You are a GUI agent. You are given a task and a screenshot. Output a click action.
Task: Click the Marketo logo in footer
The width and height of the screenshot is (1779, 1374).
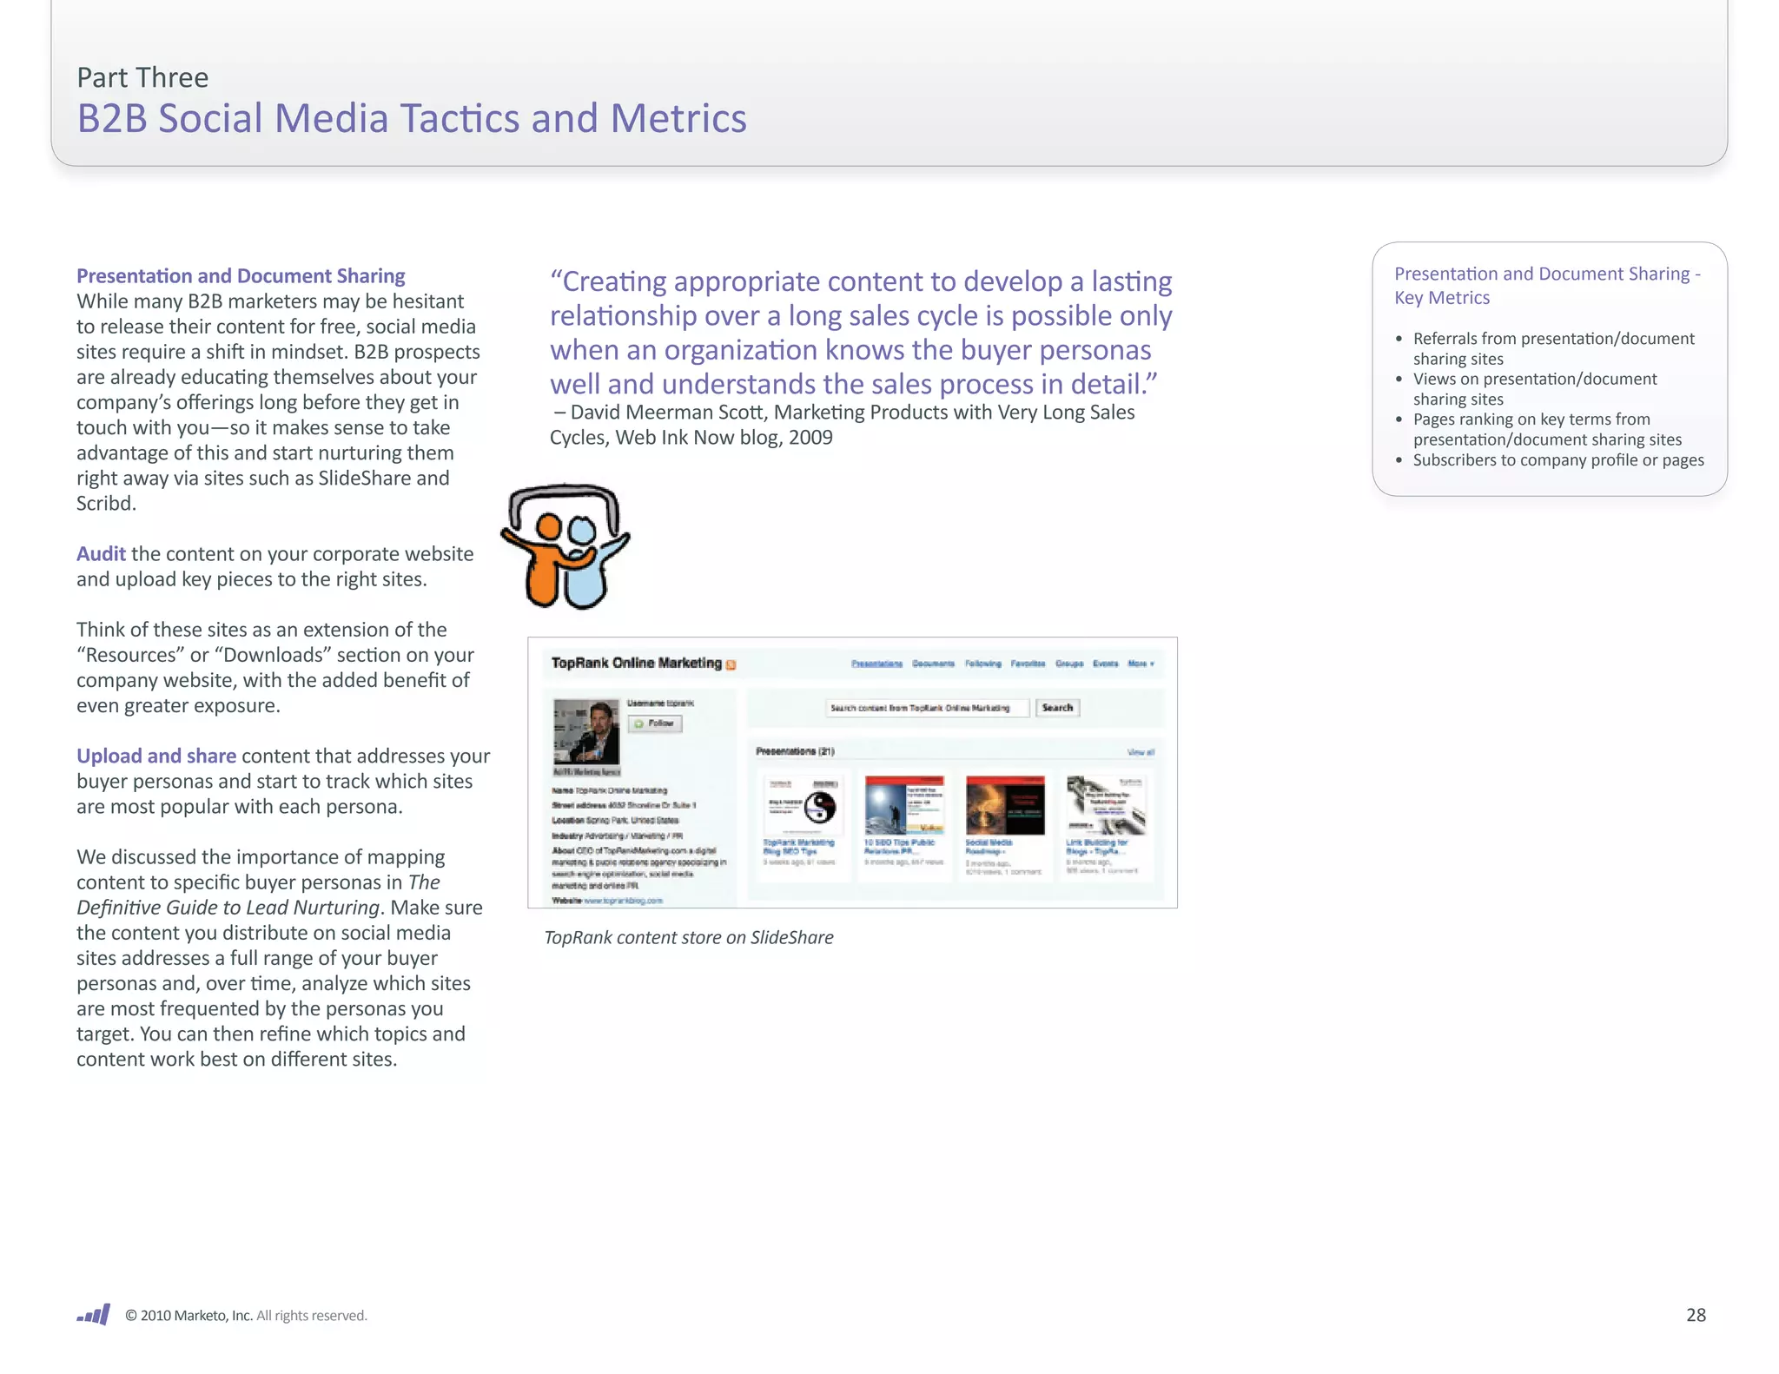coord(93,1314)
